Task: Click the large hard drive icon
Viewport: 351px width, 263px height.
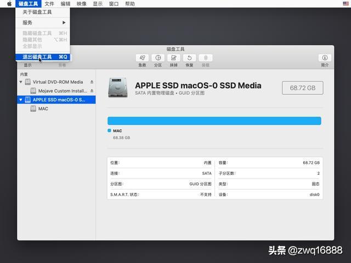Action: coord(118,88)
